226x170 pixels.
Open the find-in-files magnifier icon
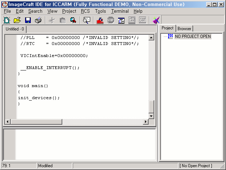click(87, 20)
